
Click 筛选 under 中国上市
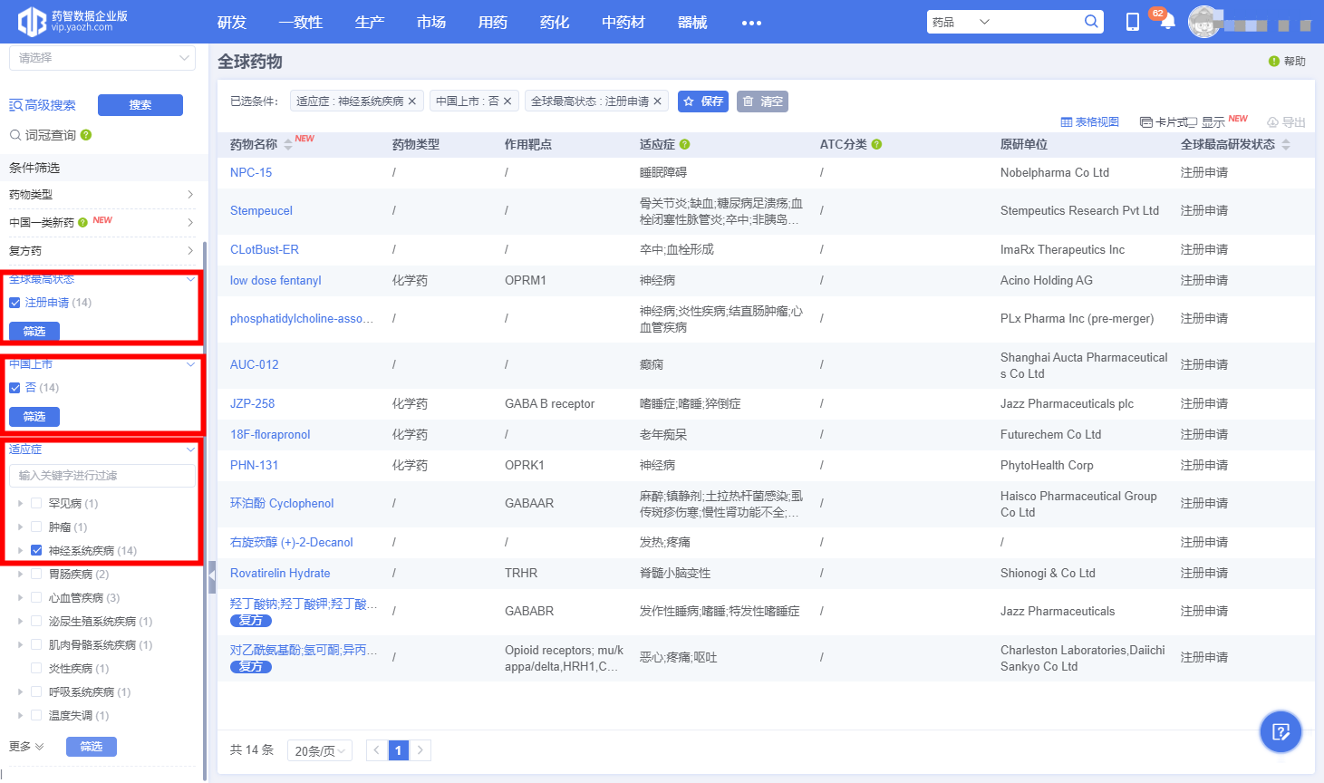[34, 417]
